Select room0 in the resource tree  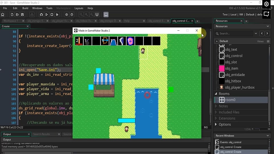point(230,100)
